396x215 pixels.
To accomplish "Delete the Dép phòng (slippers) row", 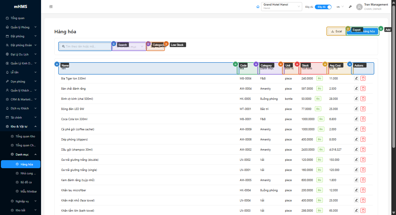I will [363, 140].
